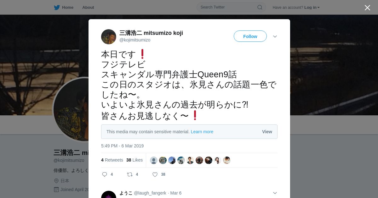The image size is (378, 198).
Task: Click the first liker's grey avatar
Action: pos(154,160)
